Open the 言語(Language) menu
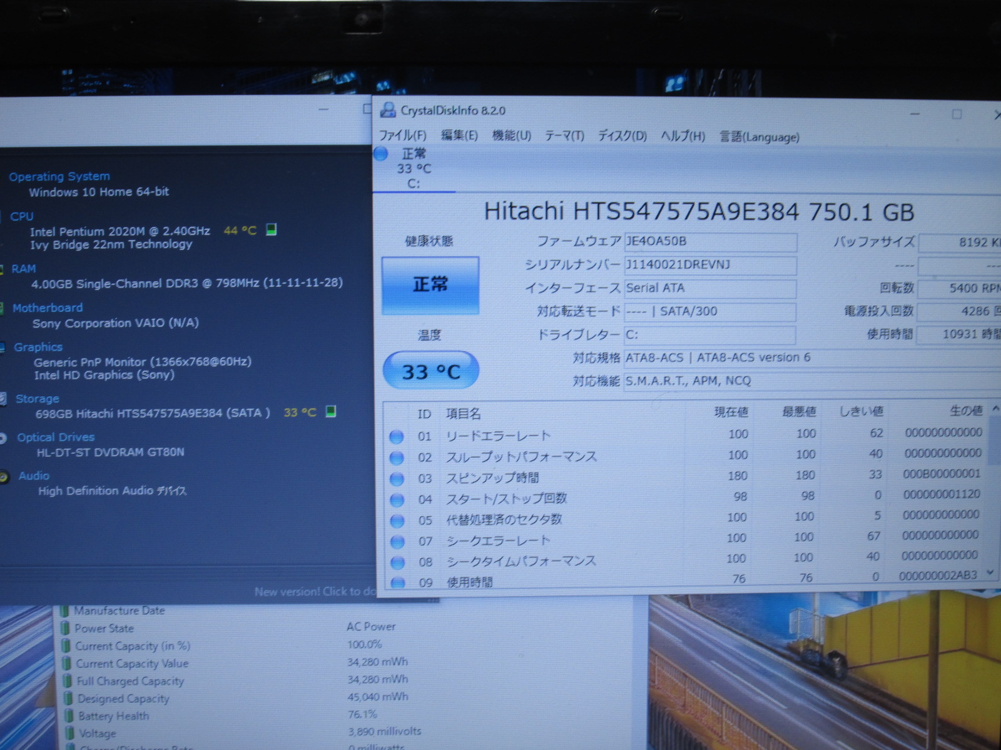 coord(759,137)
